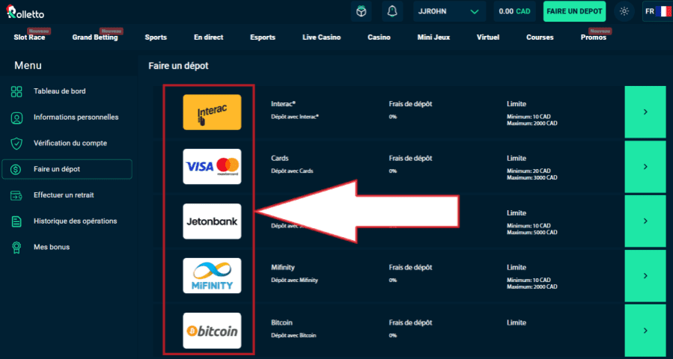
Task: Click the arrow button for Bitcoin
Action: [645, 331]
